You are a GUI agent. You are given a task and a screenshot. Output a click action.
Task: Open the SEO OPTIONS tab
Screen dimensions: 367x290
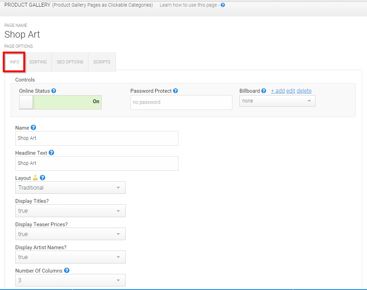(x=70, y=62)
